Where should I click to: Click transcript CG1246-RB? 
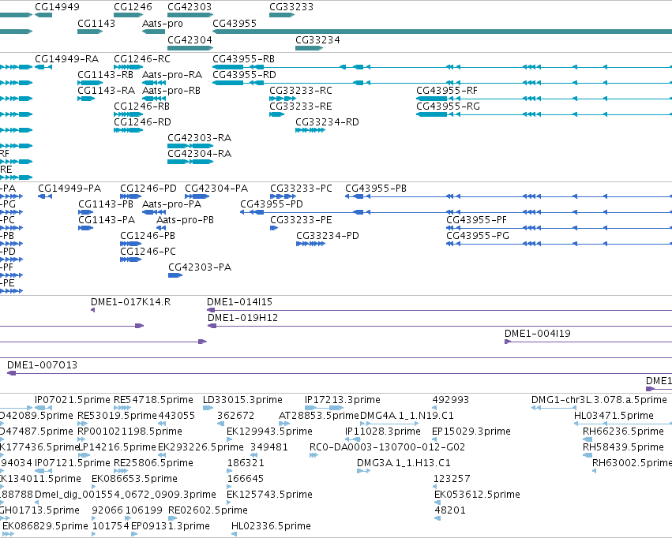click(142, 106)
